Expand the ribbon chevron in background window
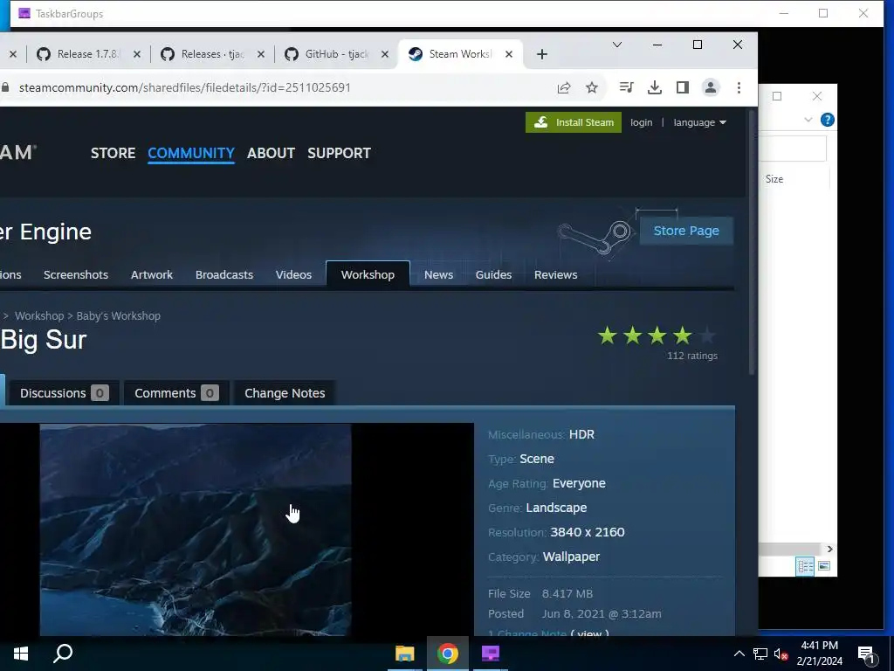This screenshot has width=894, height=671. tap(808, 120)
